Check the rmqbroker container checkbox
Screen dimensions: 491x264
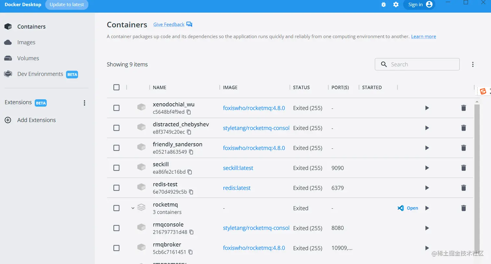(x=117, y=248)
